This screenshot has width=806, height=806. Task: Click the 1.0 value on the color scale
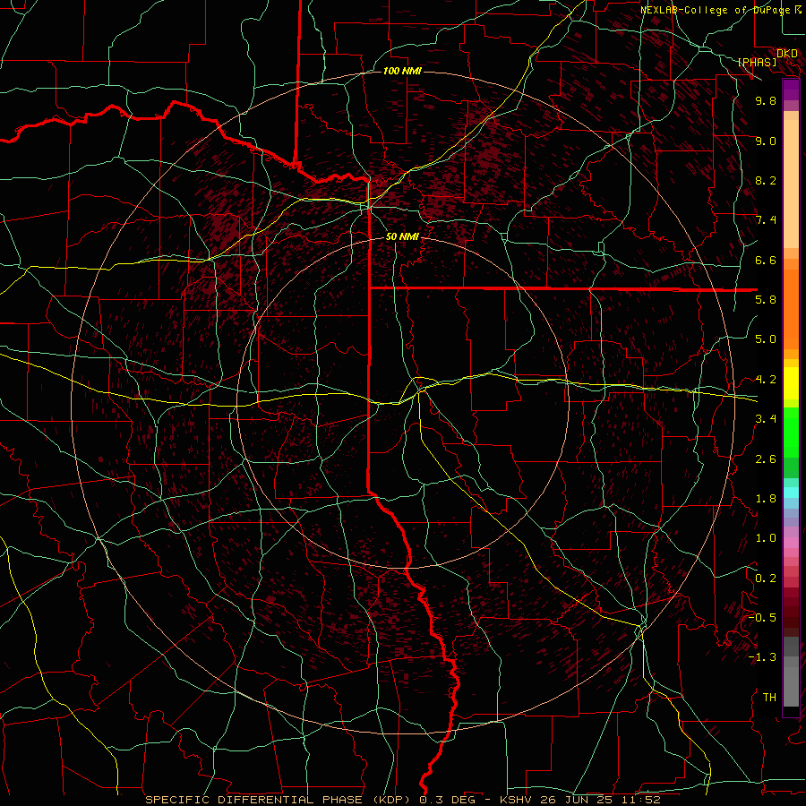click(x=766, y=538)
